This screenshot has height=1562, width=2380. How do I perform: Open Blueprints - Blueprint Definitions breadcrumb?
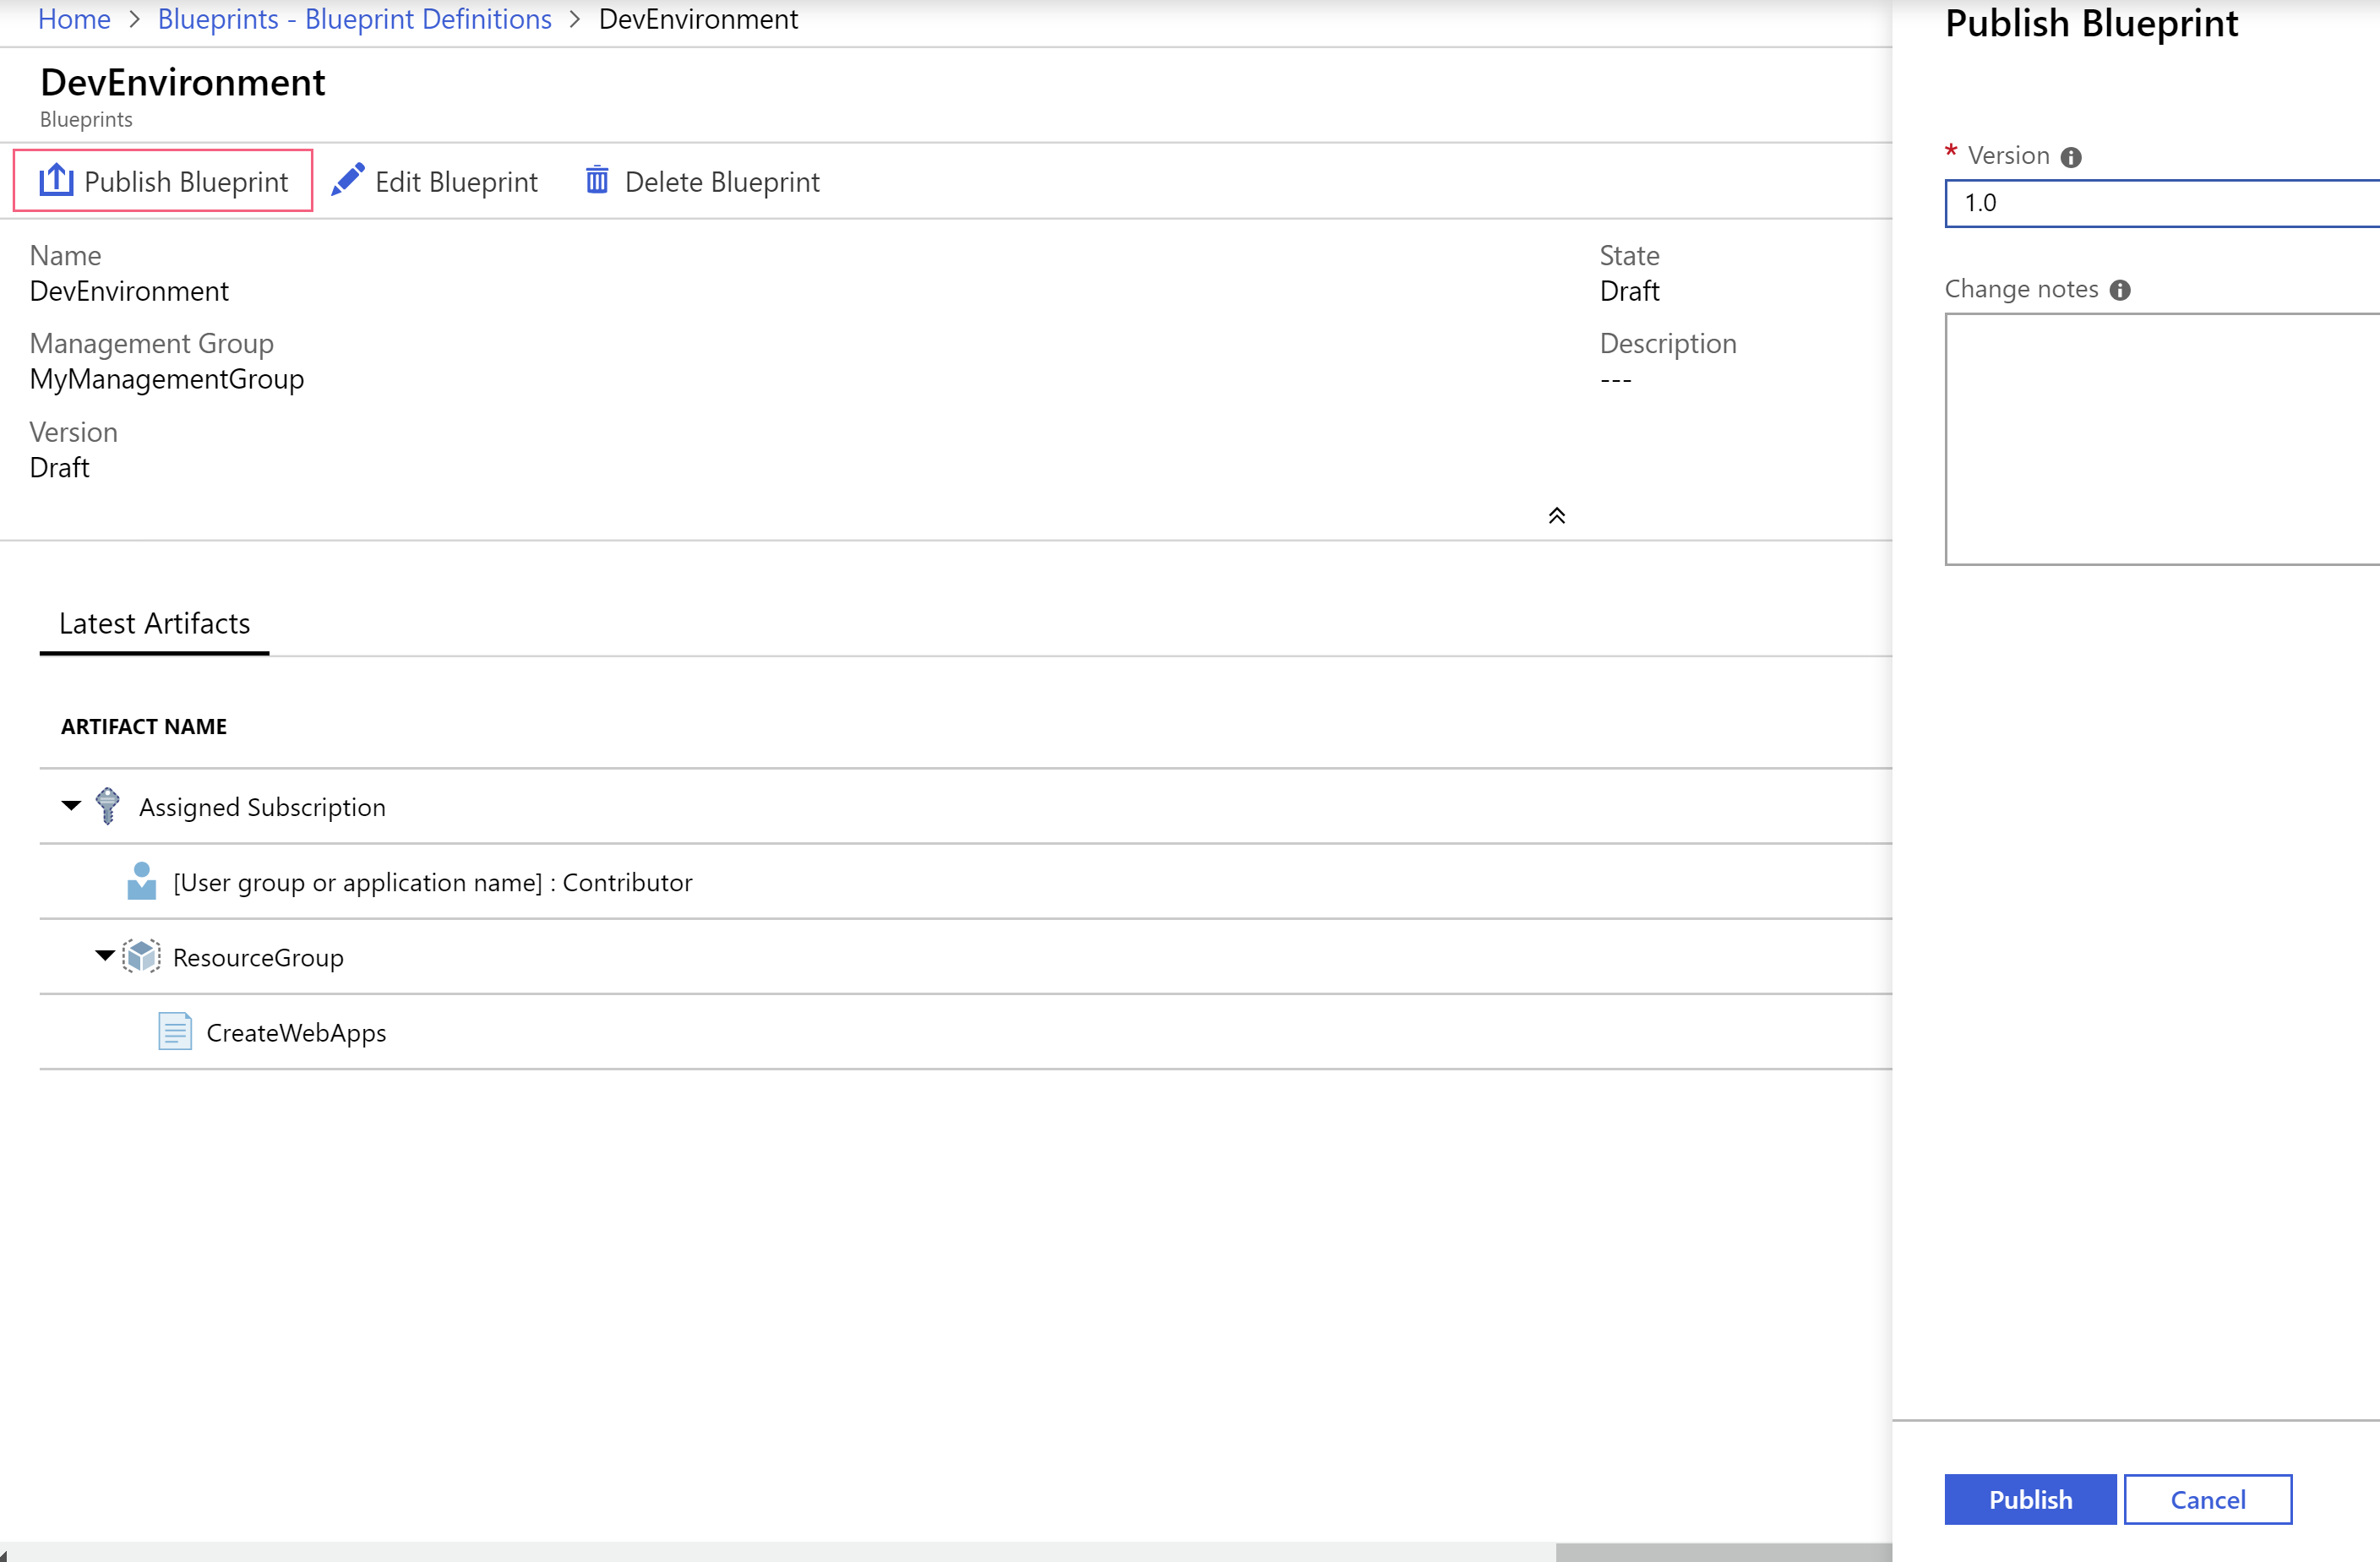[x=355, y=19]
